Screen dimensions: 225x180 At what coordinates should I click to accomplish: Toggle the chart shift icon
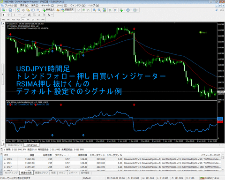coord(115,10)
